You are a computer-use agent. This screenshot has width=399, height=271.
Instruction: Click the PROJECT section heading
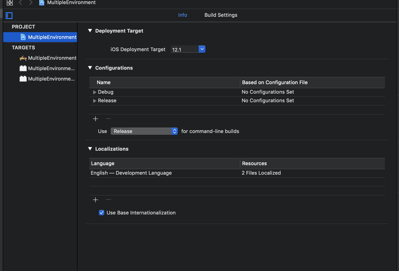[23, 27]
